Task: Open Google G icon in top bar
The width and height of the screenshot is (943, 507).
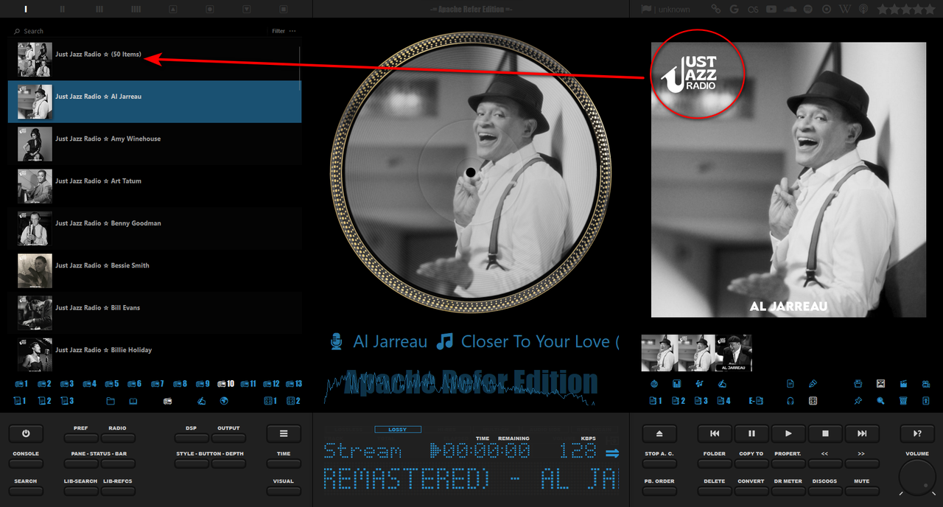Action: tap(734, 9)
